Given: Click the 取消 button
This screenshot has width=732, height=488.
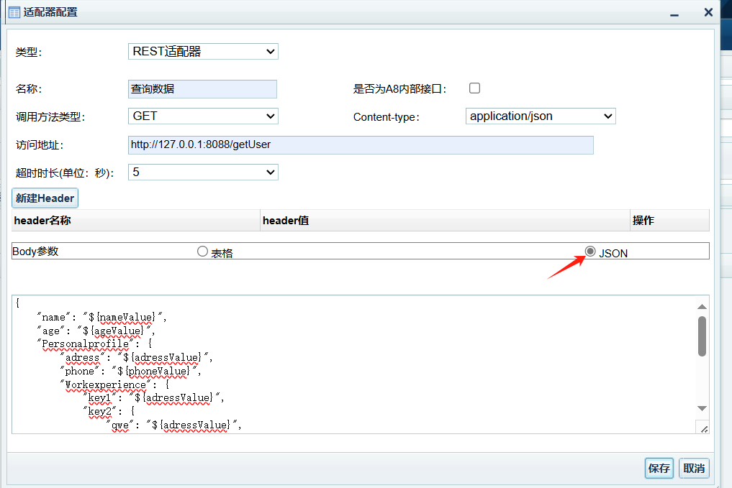Looking at the screenshot, I should click(x=694, y=469).
